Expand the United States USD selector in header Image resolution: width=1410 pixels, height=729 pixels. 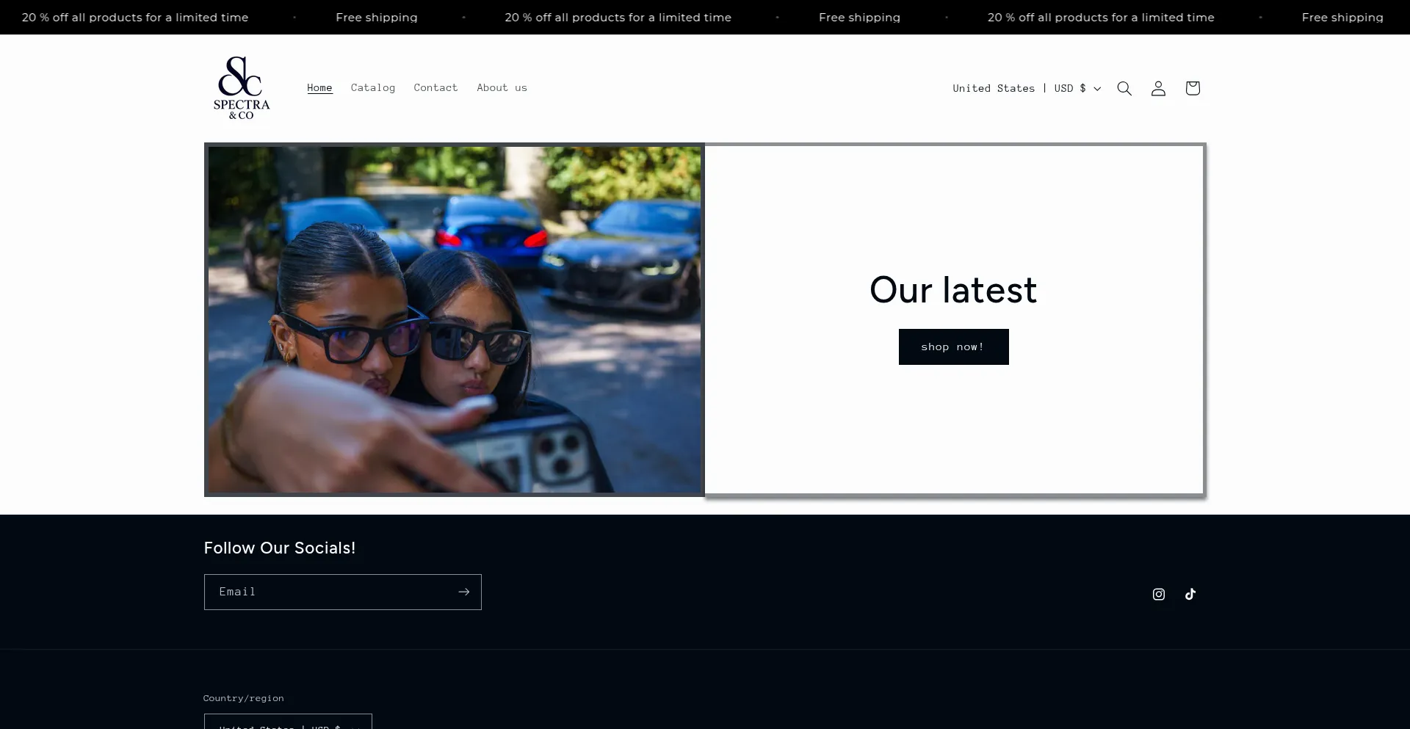coord(1027,88)
